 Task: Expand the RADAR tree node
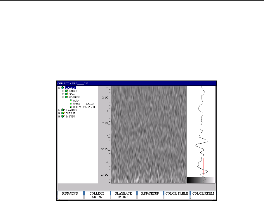pos(63,91)
